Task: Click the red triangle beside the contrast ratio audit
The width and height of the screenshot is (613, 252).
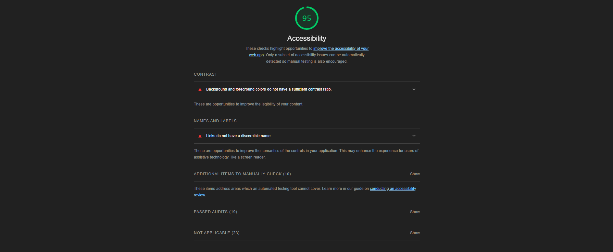Action: click(200, 89)
